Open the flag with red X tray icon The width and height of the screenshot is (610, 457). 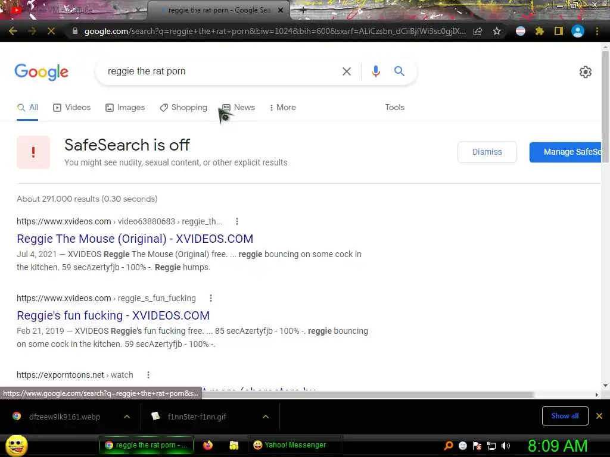(x=477, y=446)
